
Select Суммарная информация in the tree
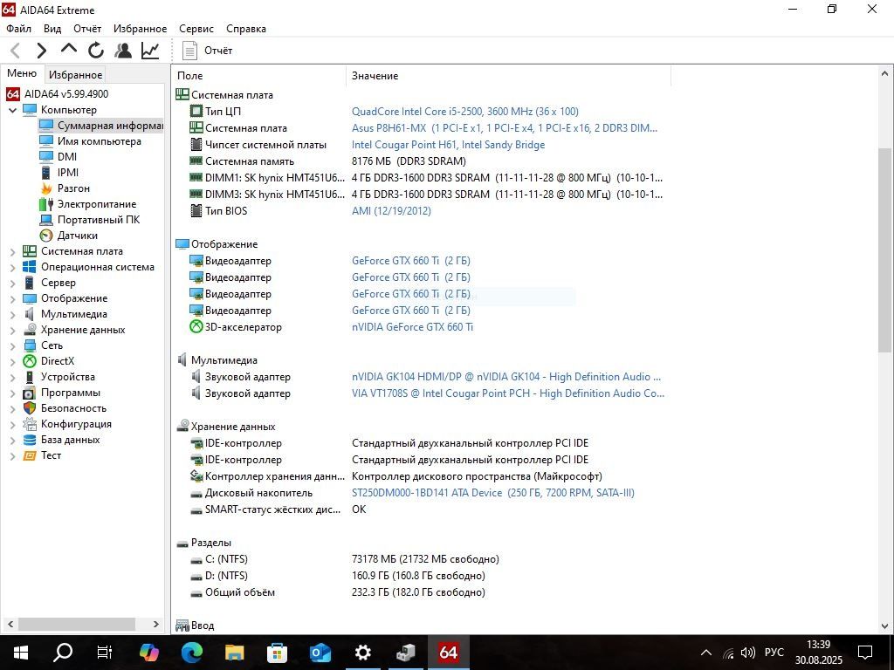click(x=109, y=126)
